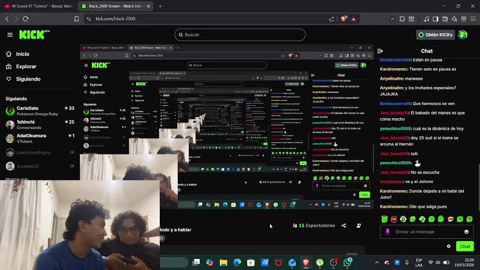
Task: Click the purple channel-points icon in chat input
Action: click(387, 232)
